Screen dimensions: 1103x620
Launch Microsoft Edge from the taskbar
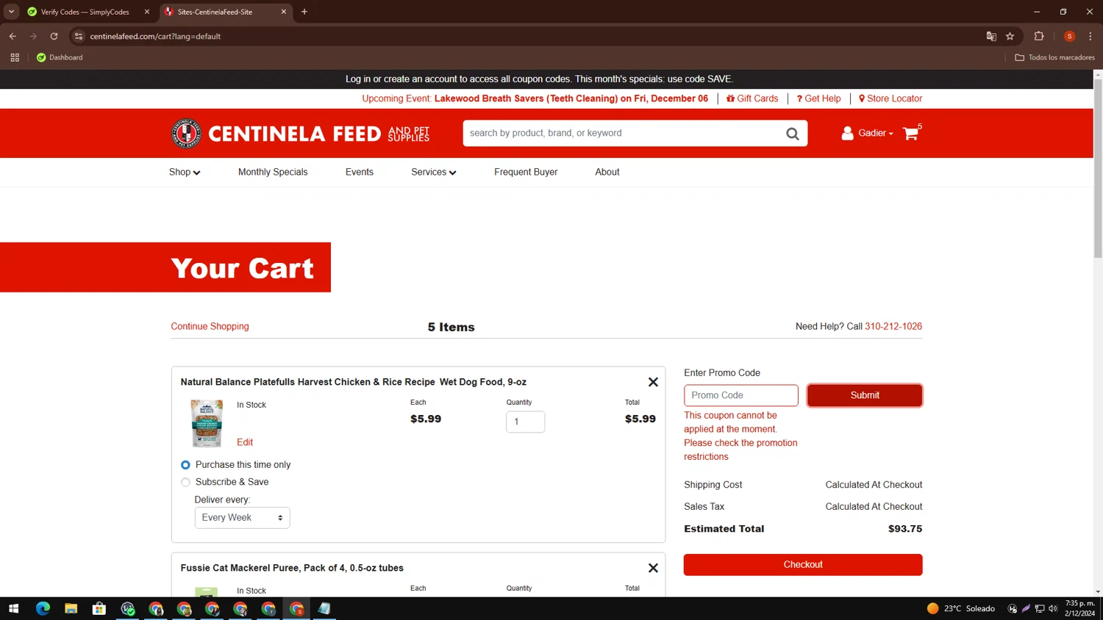[x=43, y=608]
